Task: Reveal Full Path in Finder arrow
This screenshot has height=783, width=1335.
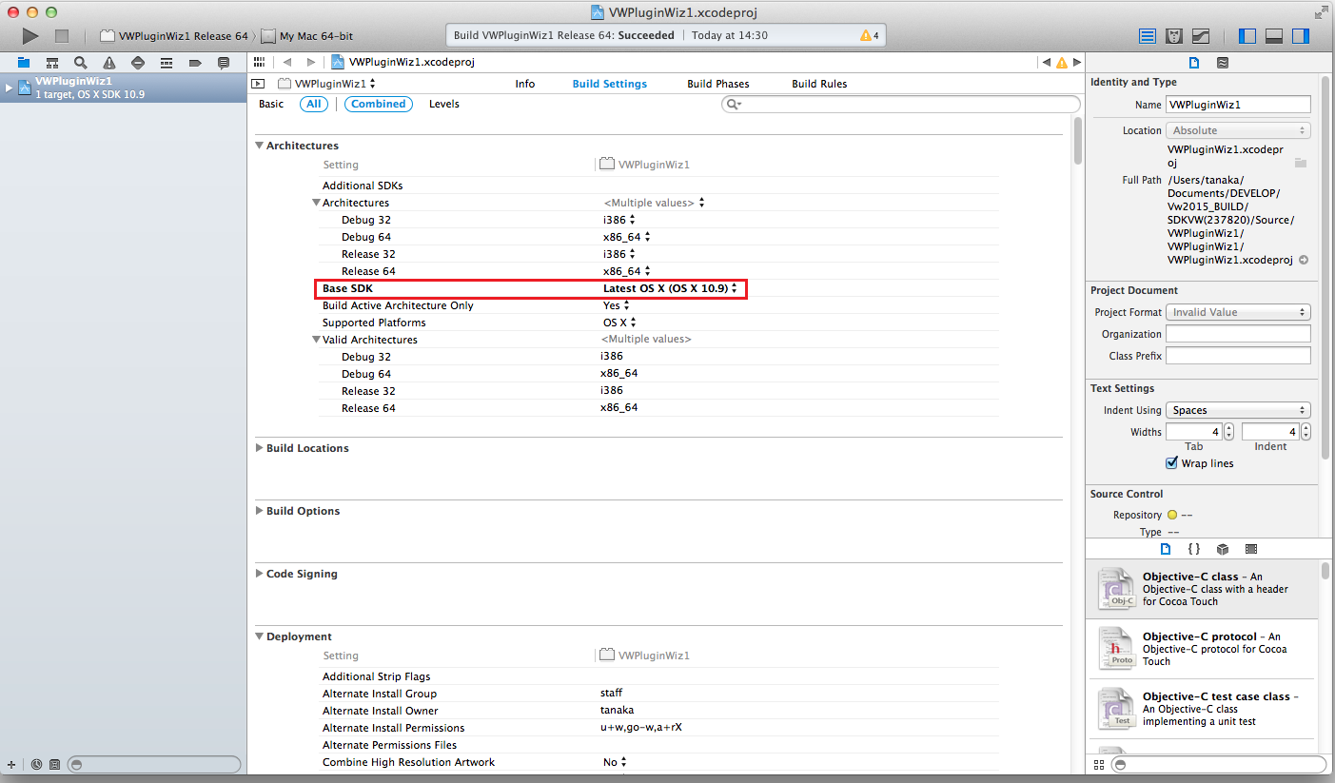Action: pos(1304,260)
